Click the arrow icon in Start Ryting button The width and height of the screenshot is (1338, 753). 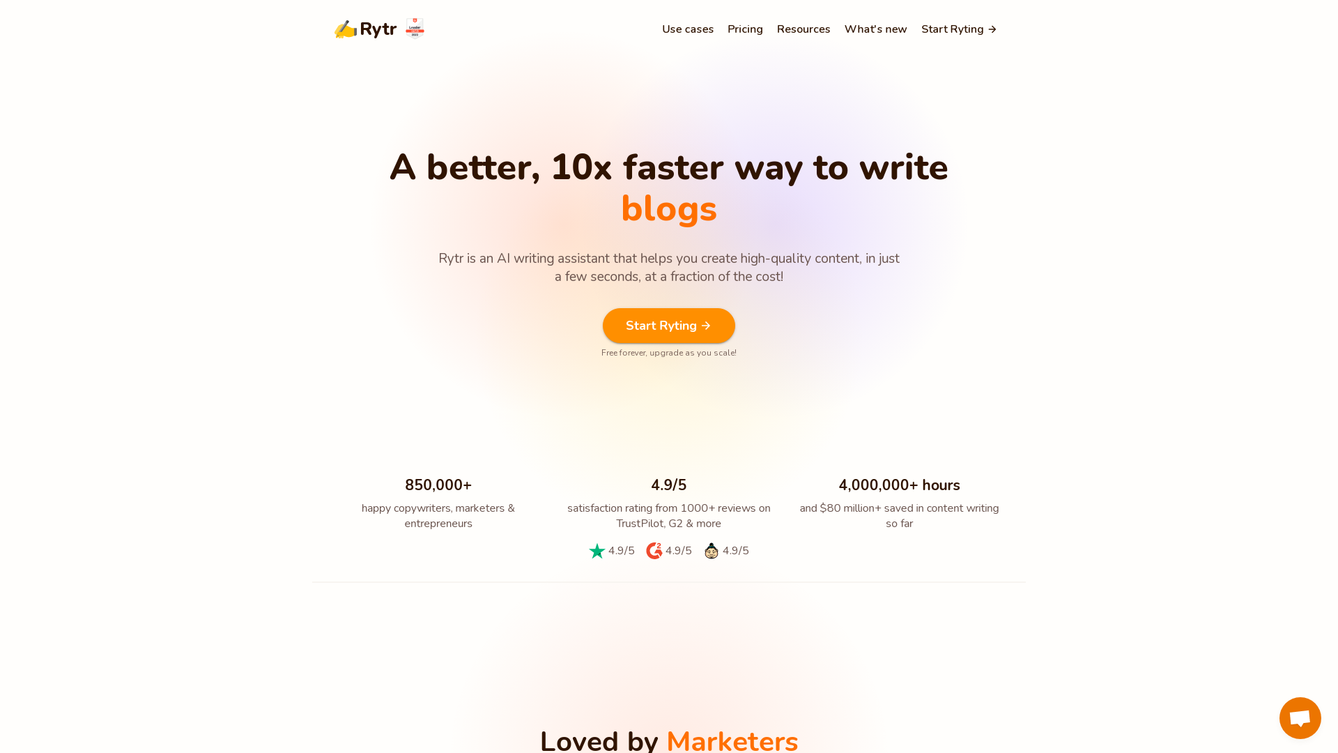pyautogui.click(x=707, y=326)
